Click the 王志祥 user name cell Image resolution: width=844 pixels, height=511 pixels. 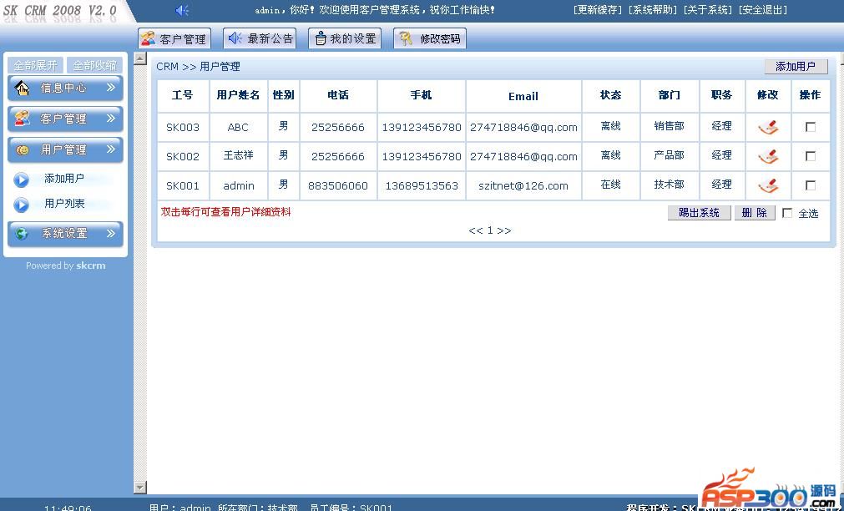click(x=238, y=155)
